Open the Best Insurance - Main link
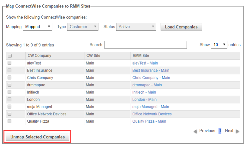246x146 pixels. coord(151,70)
